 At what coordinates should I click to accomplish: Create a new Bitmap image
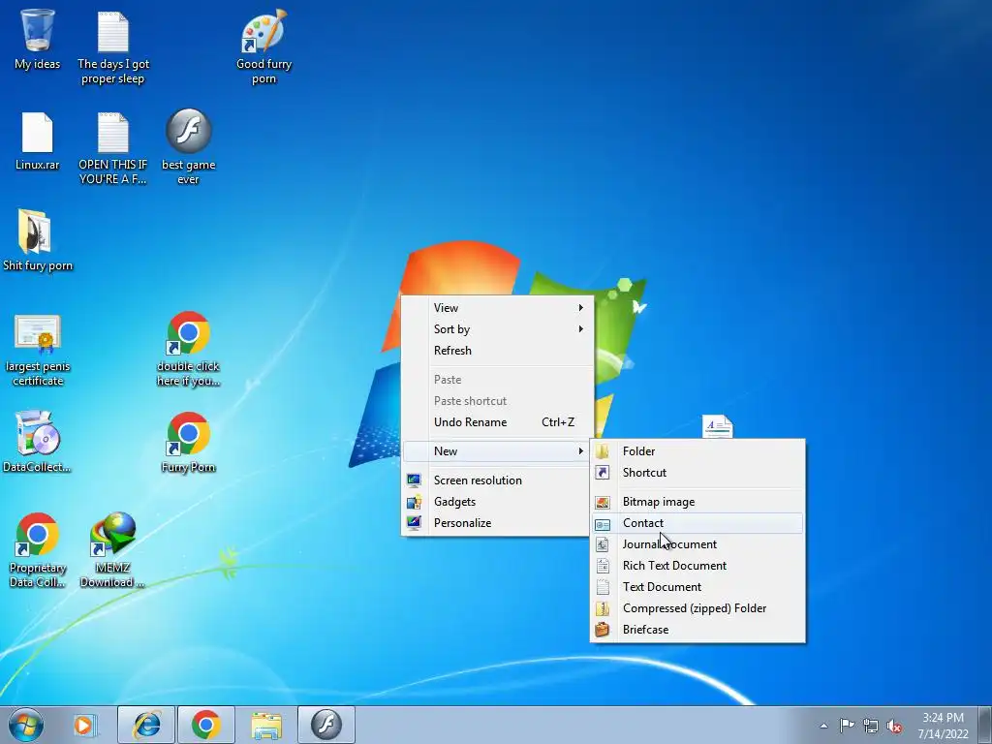pos(697,502)
